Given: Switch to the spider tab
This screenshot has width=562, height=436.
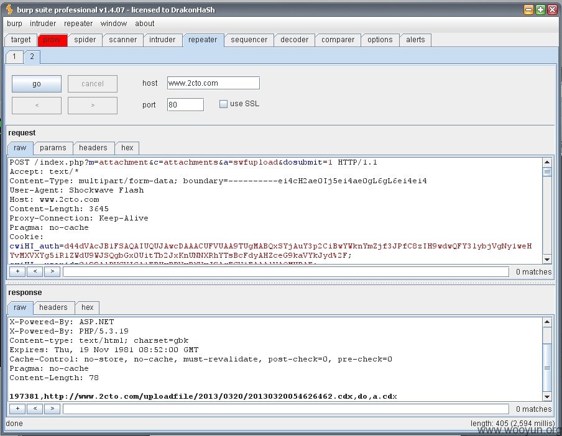Looking at the screenshot, I should (x=85, y=40).
